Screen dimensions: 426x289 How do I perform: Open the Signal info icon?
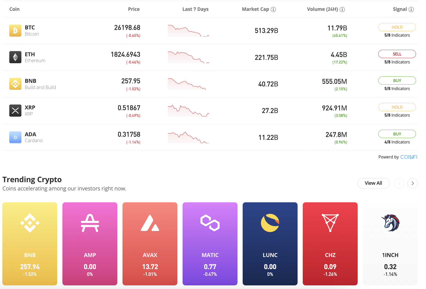pyautogui.click(x=411, y=10)
